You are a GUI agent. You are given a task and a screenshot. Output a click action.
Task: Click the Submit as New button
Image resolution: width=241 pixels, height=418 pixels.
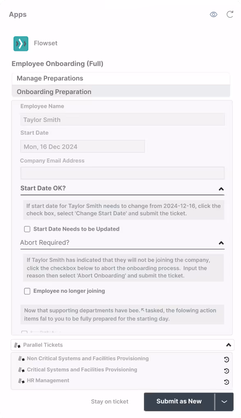point(179,402)
